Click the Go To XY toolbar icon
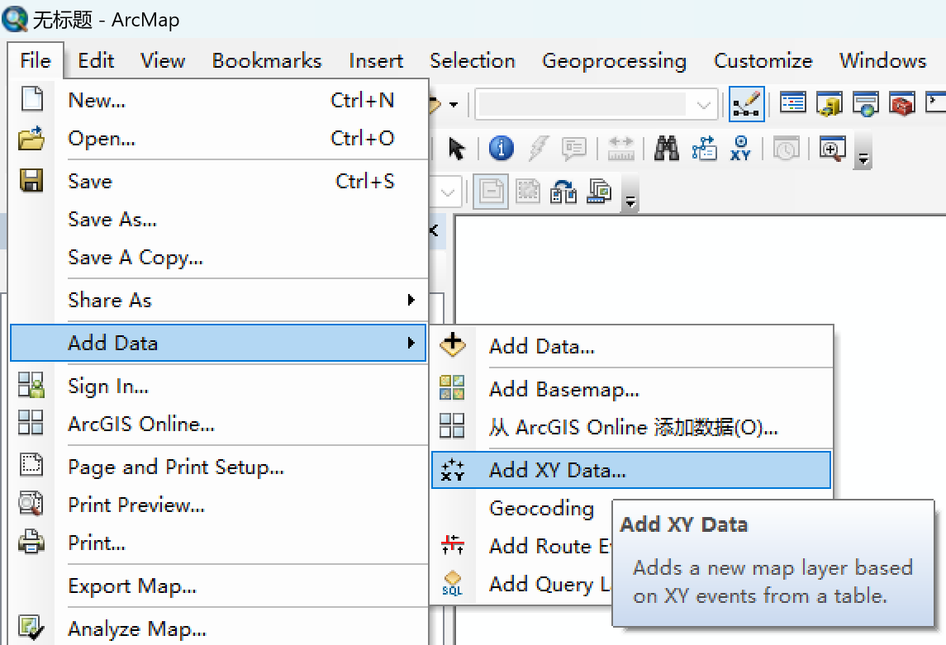Image resolution: width=946 pixels, height=645 pixels. click(740, 149)
